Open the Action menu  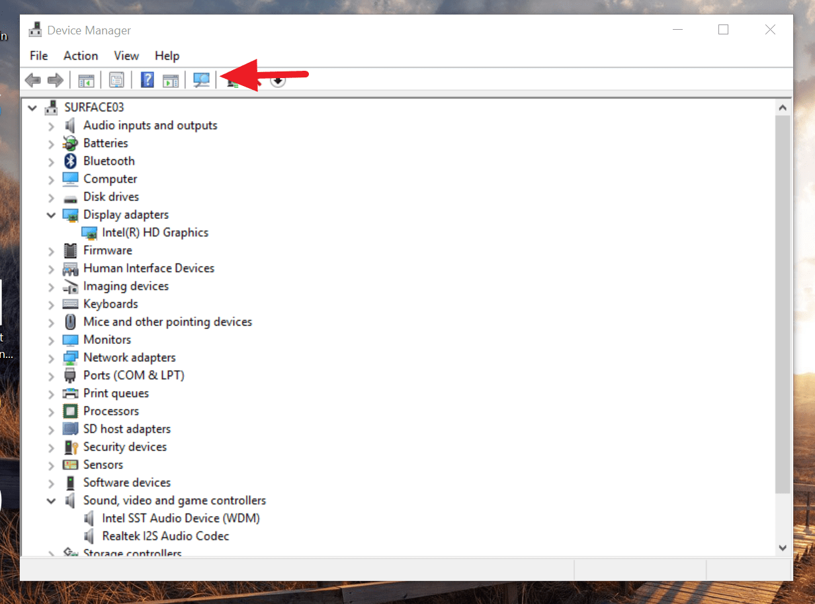[80, 56]
